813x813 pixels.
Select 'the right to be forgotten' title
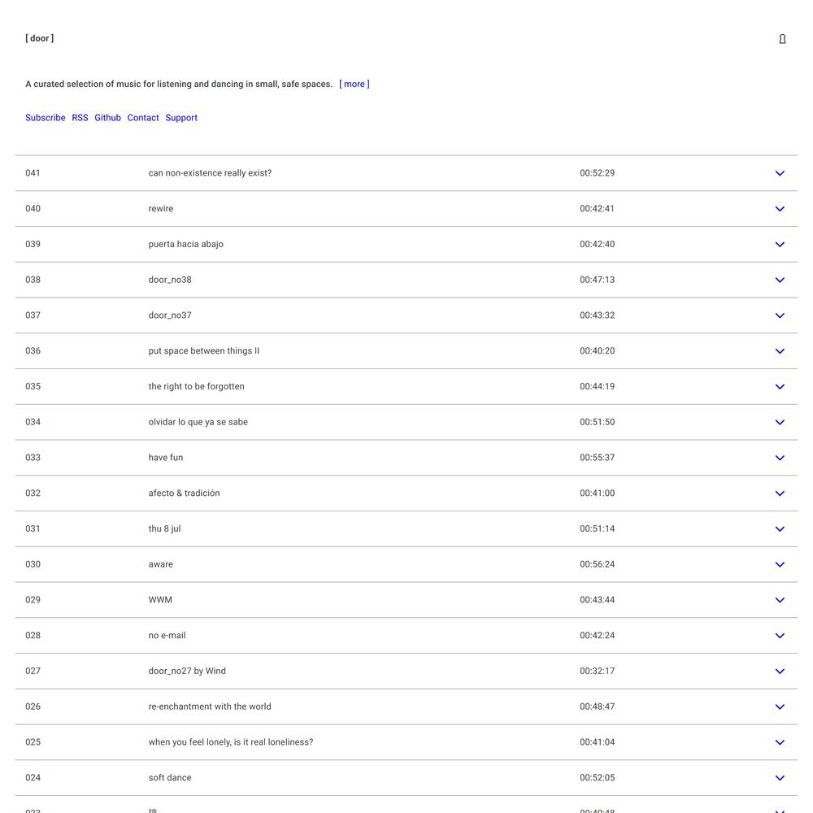click(196, 387)
